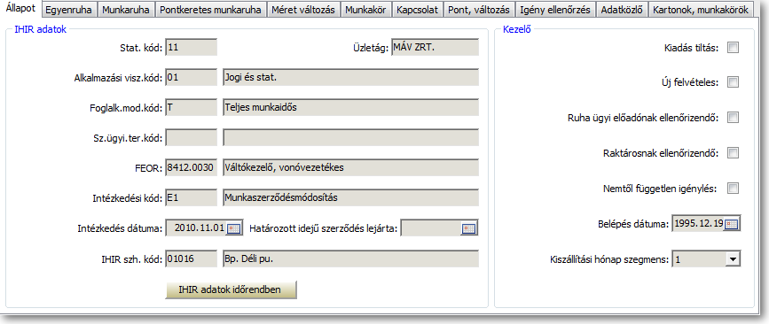Open calendar for Határozott idejű szerződés lejárta
The width and height of the screenshot is (769, 324).
click(x=469, y=228)
